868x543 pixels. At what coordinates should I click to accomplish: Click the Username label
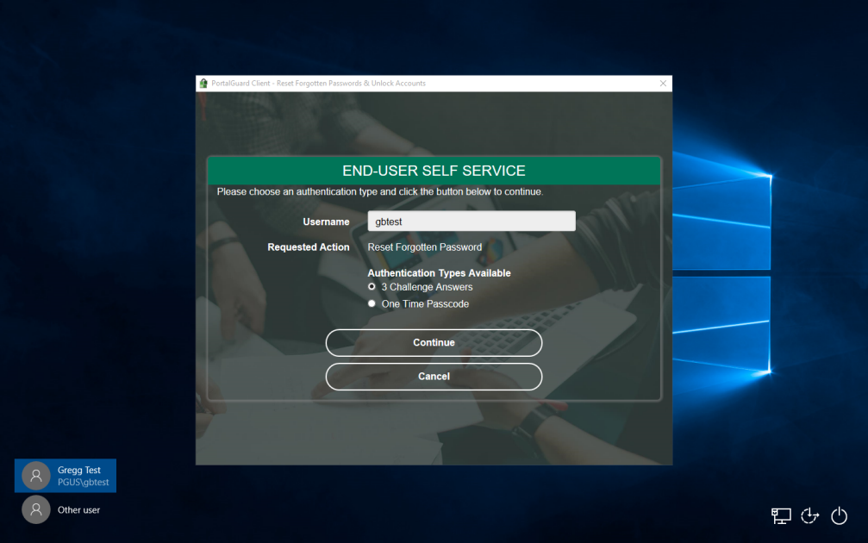(x=326, y=222)
